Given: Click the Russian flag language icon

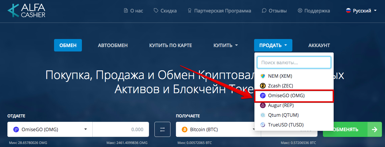Looking at the screenshot, I should 348,11.
